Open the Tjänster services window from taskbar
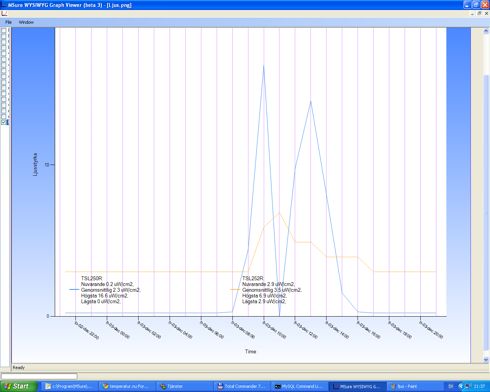Viewport: 490px width, 392px height. [x=185, y=386]
